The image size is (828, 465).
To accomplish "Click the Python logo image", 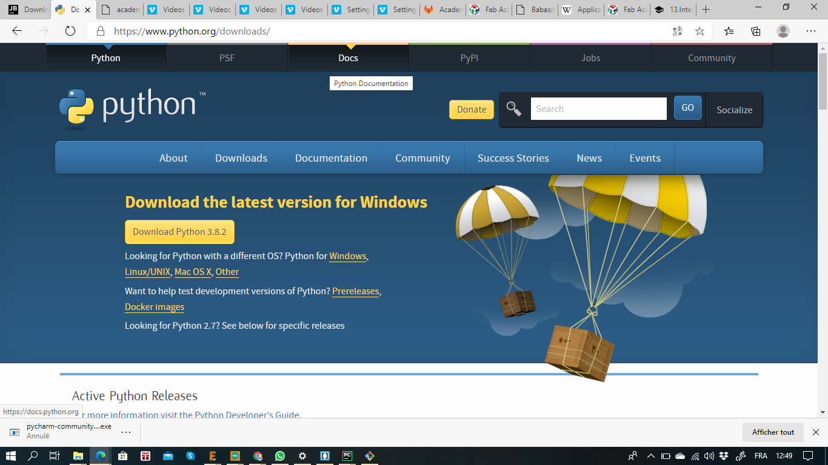I will (x=133, y=108).
